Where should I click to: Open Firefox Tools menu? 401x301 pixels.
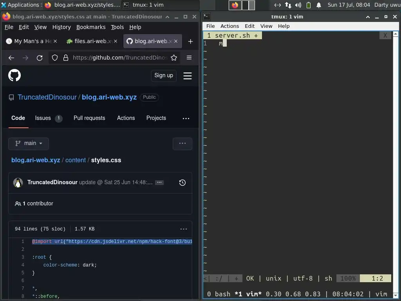117,27
